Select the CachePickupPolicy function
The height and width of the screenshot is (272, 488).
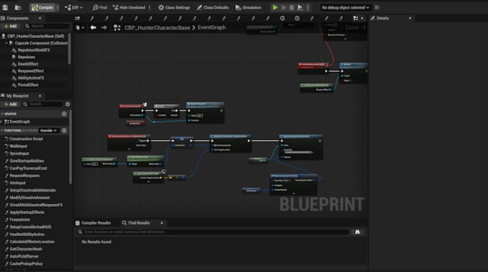26,263
